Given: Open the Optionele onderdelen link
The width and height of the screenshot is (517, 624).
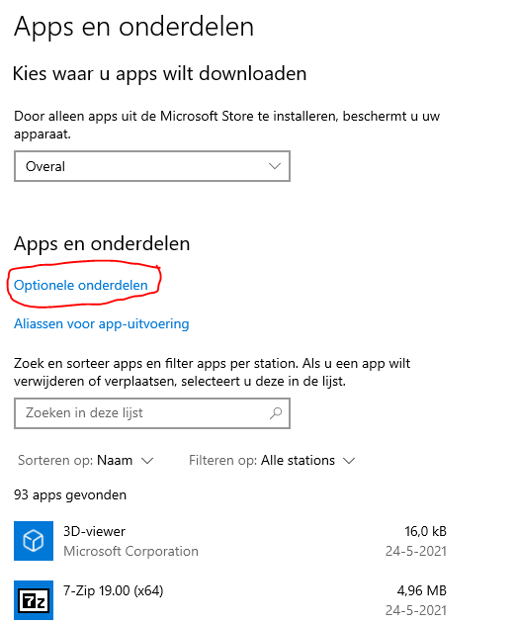Looking at the screenshot, I should (x=81, y=285).
